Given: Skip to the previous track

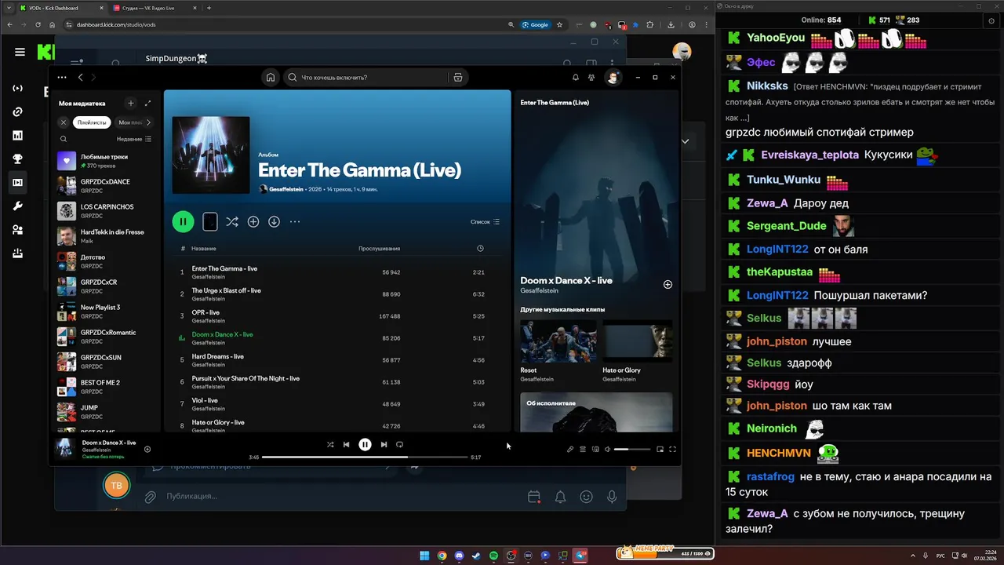Looking at the screenshot, I should pos(346,445).
